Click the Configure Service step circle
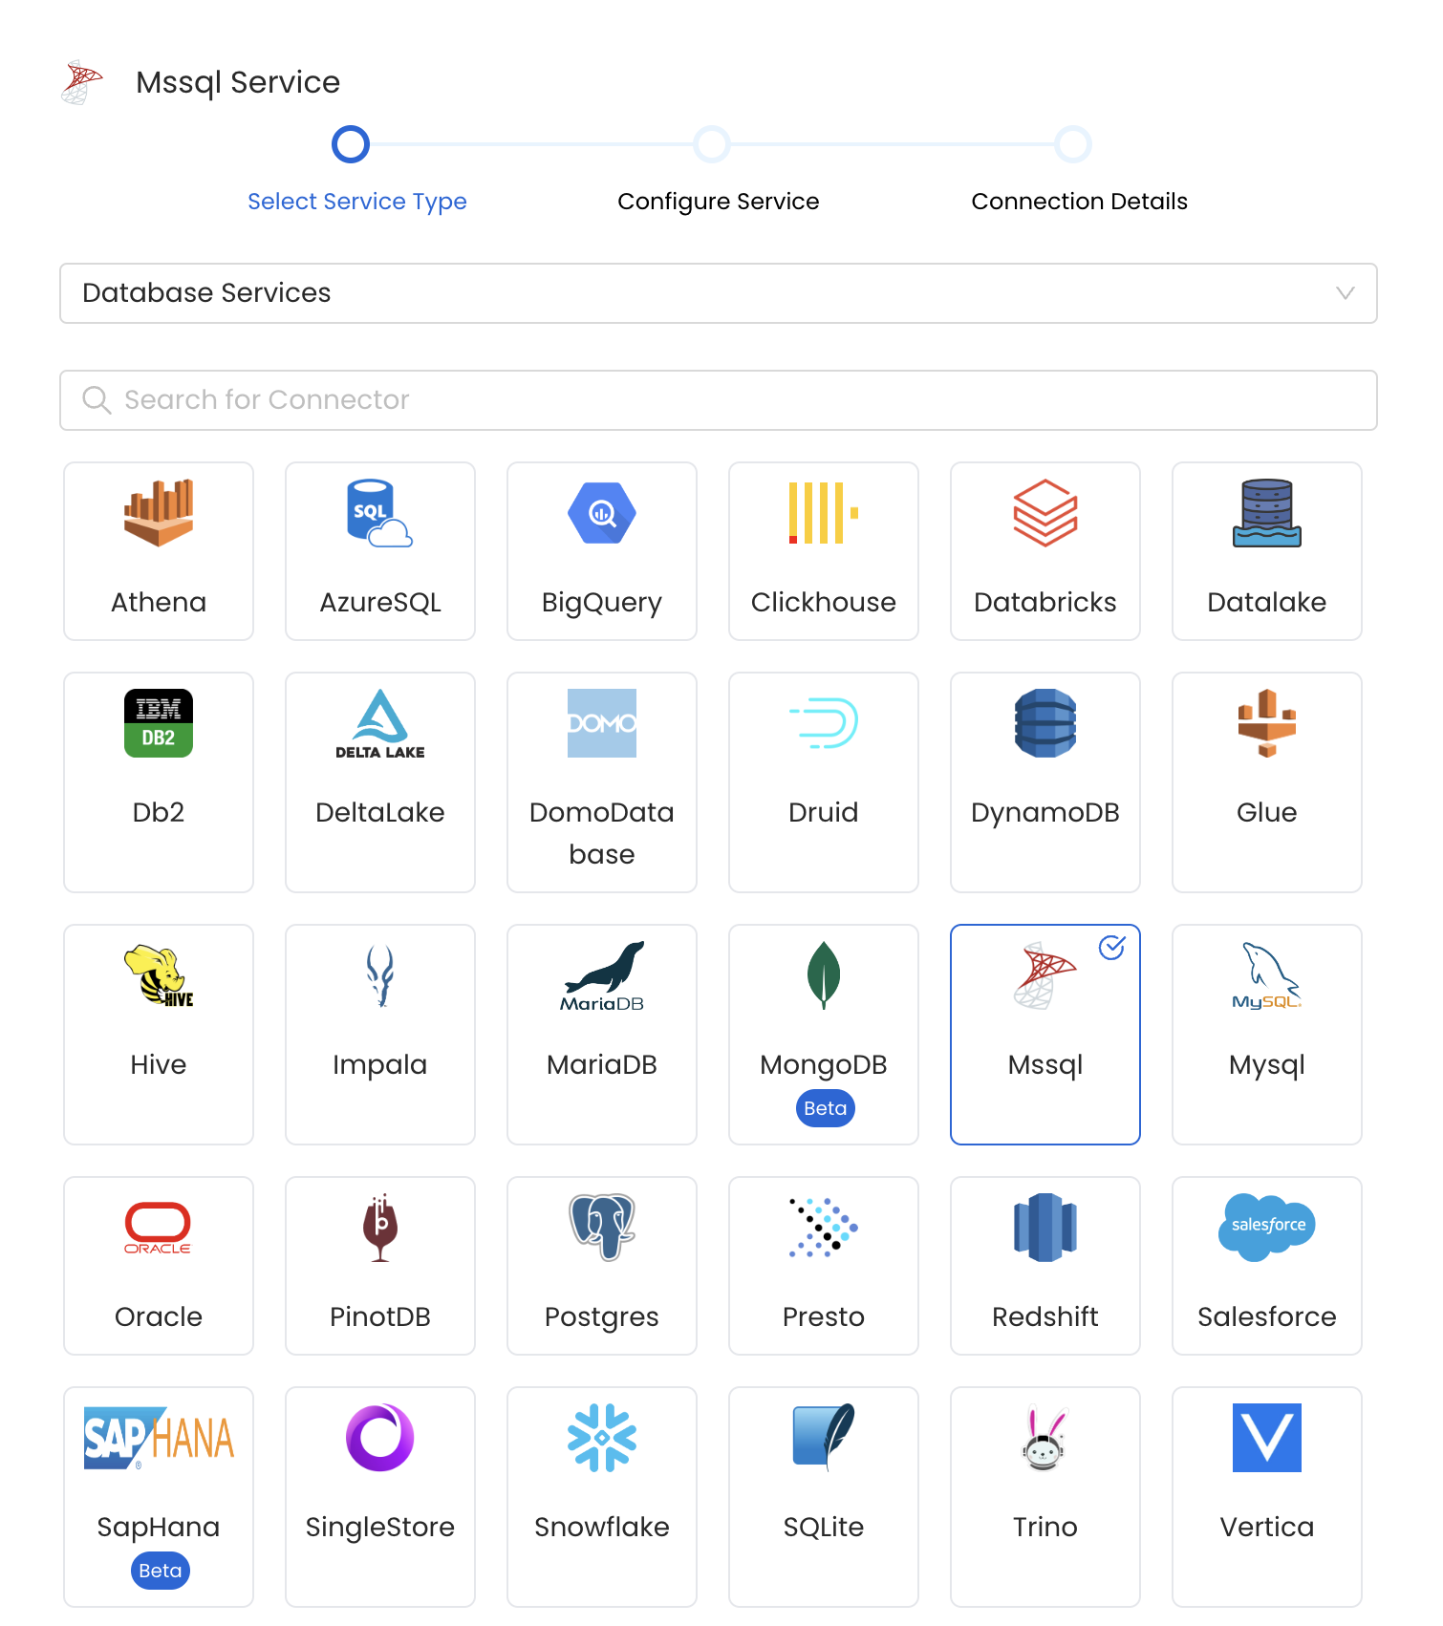 [x=712, y=144]
